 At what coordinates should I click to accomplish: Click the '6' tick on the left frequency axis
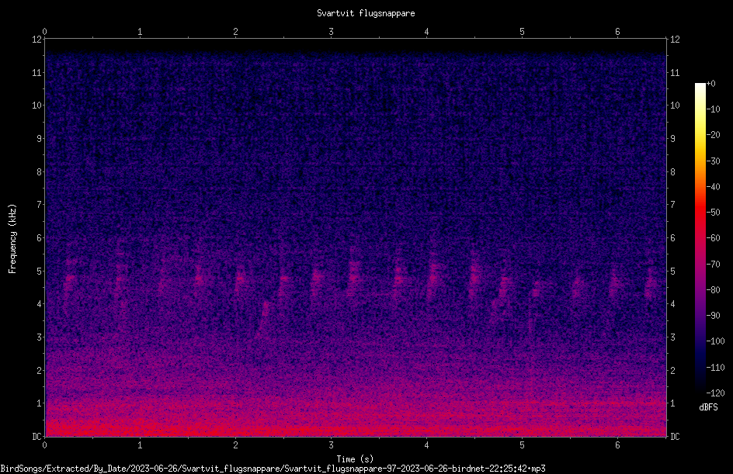coord(39,237)
